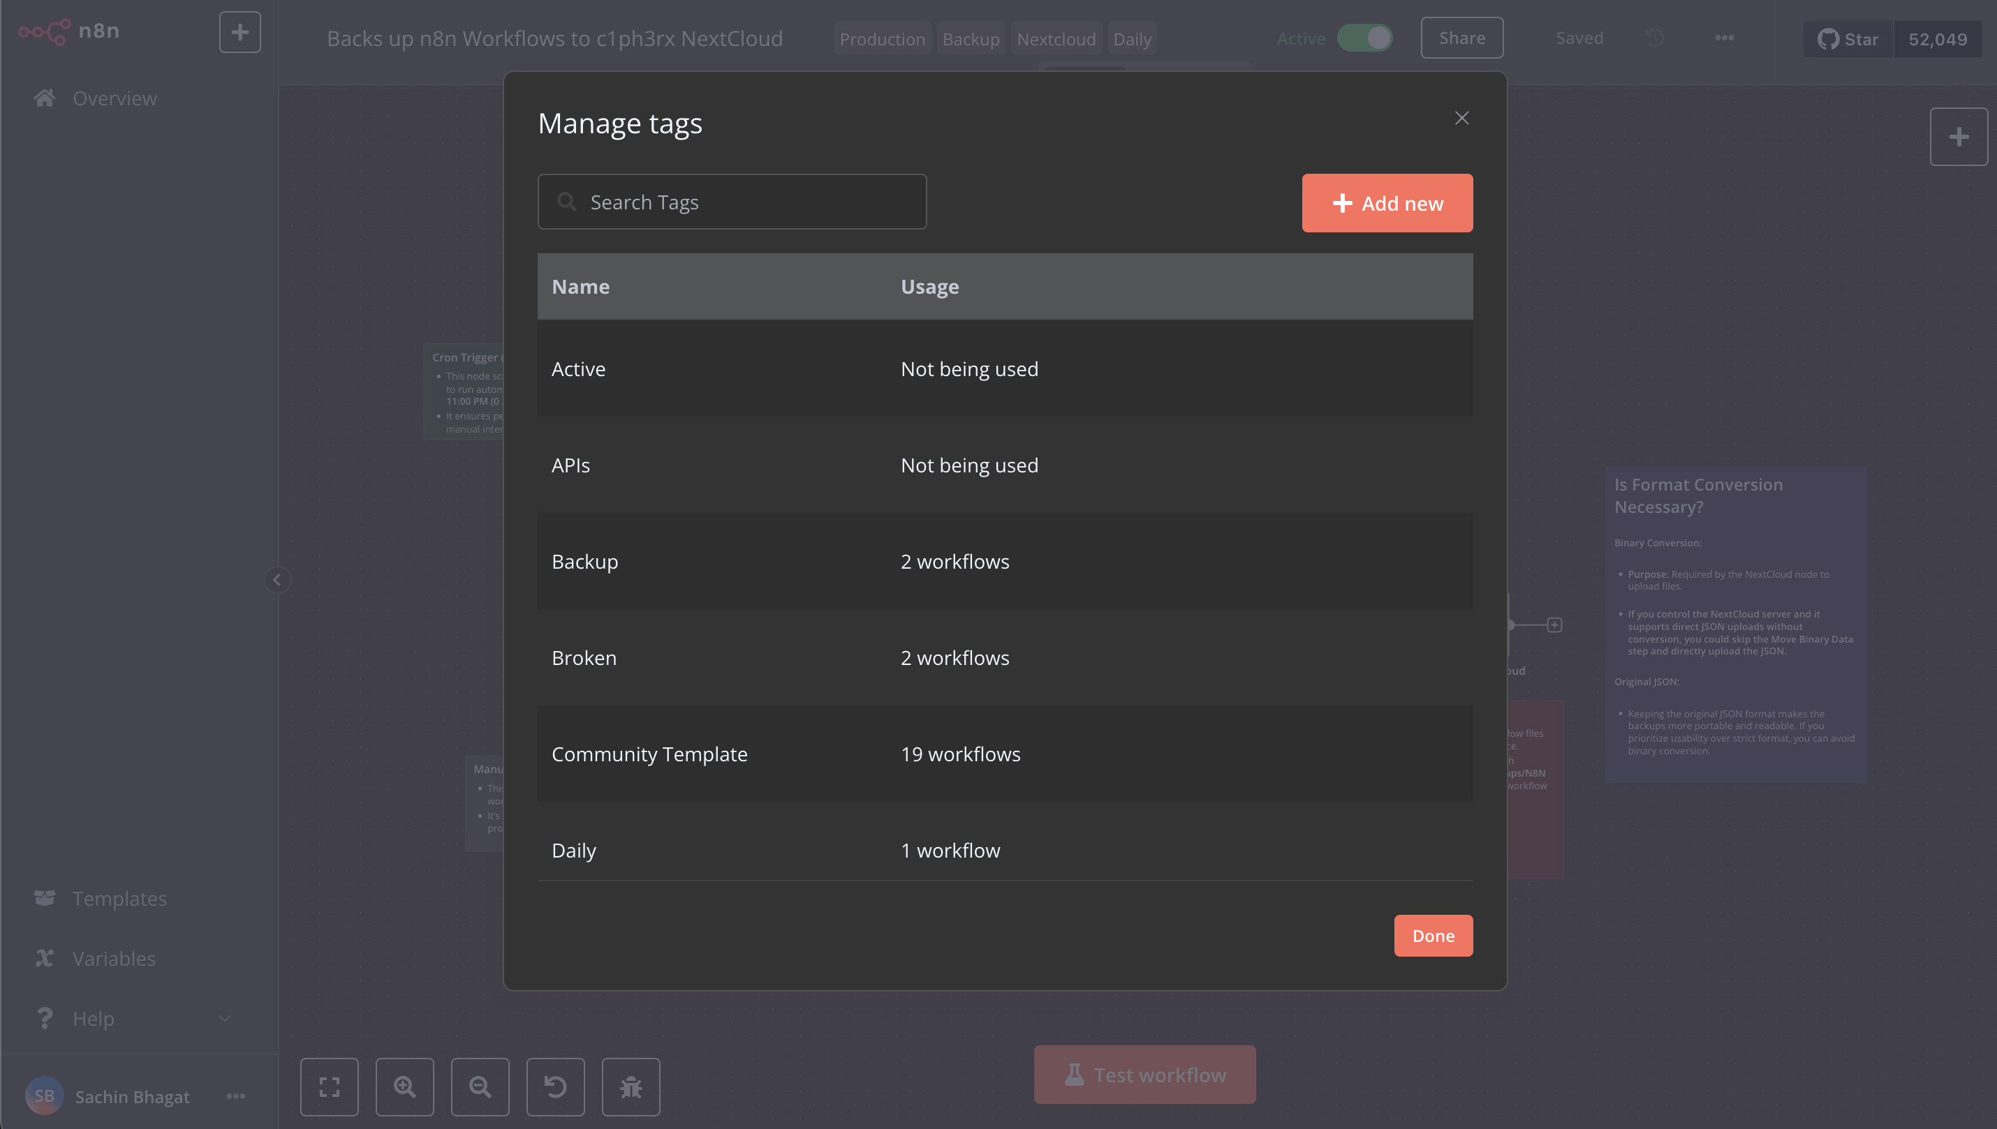The height and width of the screenshot is (1129, 1997).
Task: Click the node output plus connector on canvas
Action: click(1554, 625)
